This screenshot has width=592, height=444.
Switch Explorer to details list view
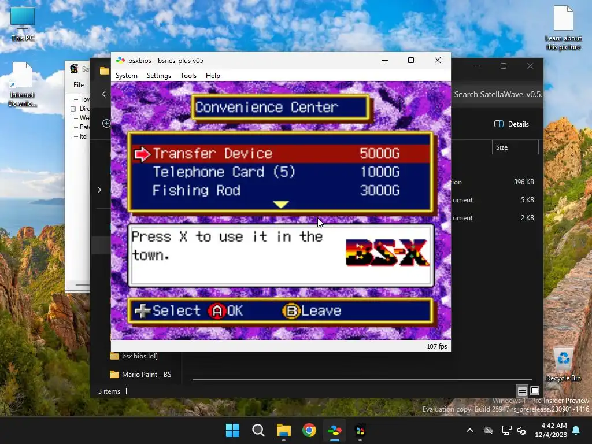pos(522,391)
